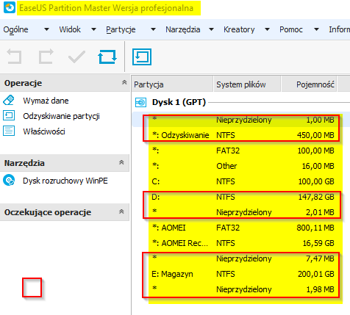This screenshot has width=350, height=315.
Task: Click the Redo toolbar icon
Action: [46, 57]
